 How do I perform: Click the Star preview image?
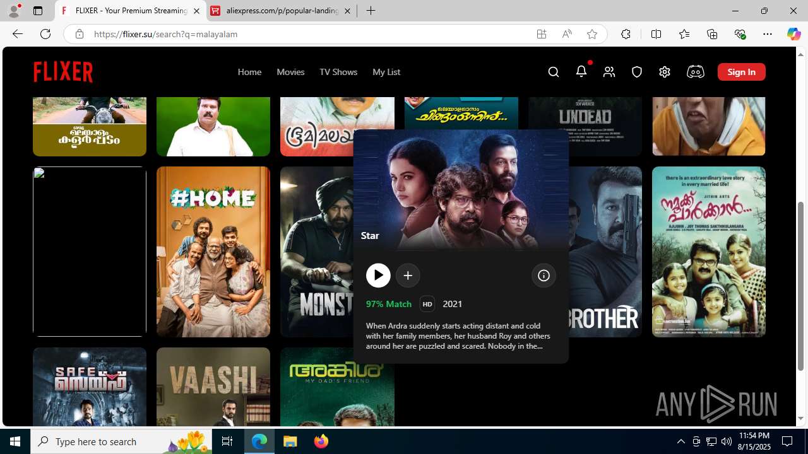tap(461, 190)
